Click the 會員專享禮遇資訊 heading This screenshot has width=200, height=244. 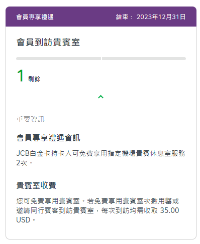[x=48, y=138]
